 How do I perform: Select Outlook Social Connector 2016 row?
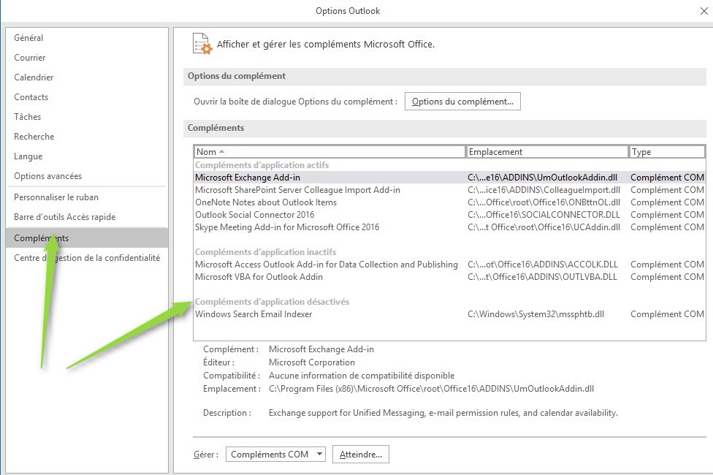pyautogui.click(x=449, y=215)
